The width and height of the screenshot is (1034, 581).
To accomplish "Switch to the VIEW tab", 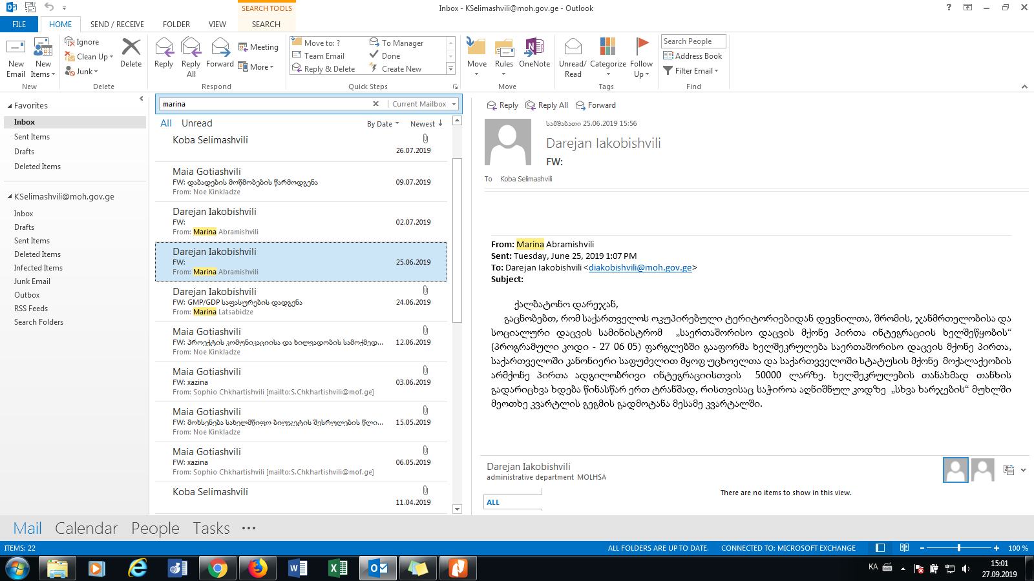I will (217, 25).
